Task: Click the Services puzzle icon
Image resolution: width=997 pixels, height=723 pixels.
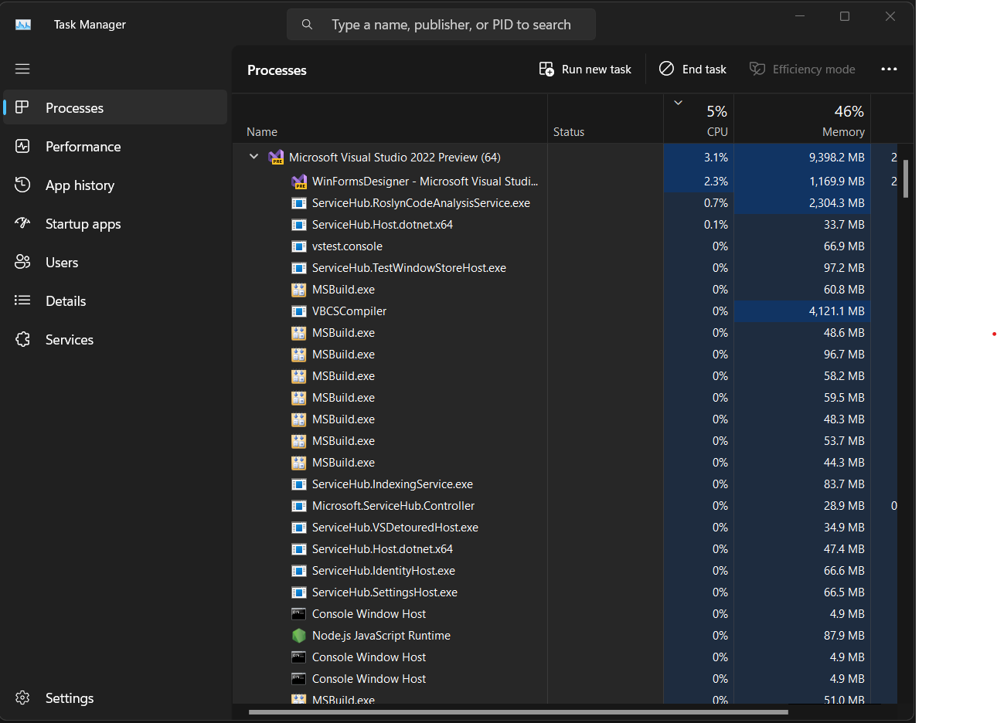Action: 22,340
